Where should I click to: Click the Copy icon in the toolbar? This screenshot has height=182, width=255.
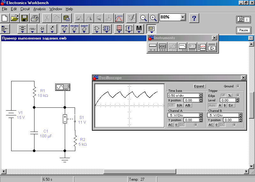click(x=56, y=18)
